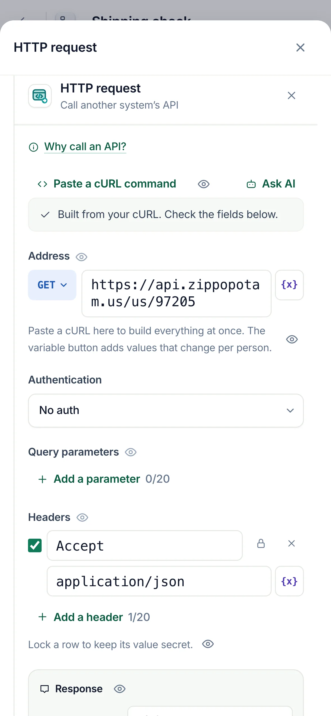Toggle eye icon next to Address label
The height and width of the screenshot is (716, 331).
pos(81,257)
